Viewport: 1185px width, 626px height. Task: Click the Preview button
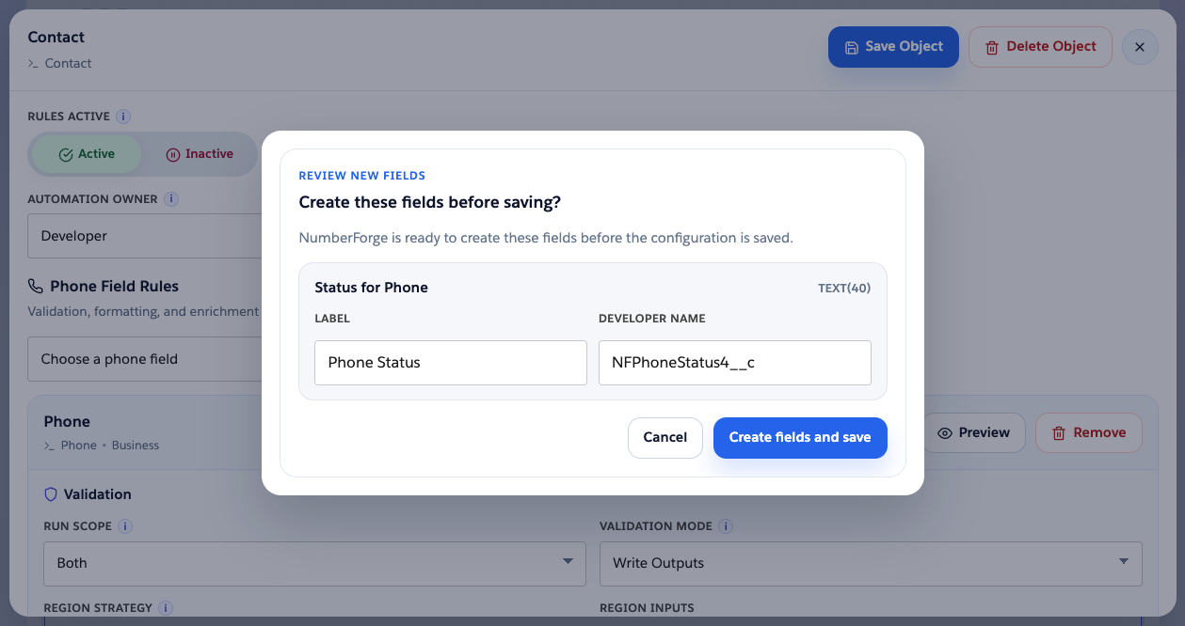pyautogui.click(x=974, y=433)
